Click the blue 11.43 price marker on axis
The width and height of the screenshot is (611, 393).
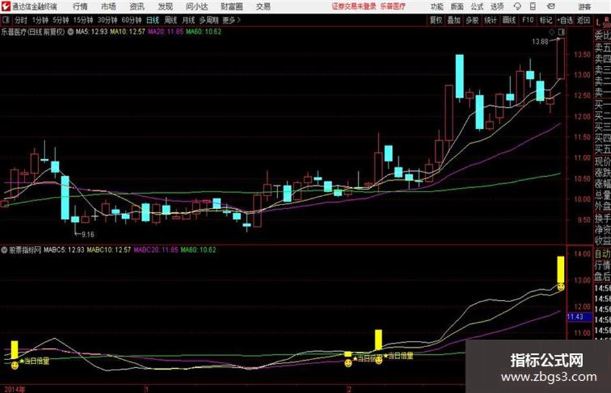[x=575, y=317]
